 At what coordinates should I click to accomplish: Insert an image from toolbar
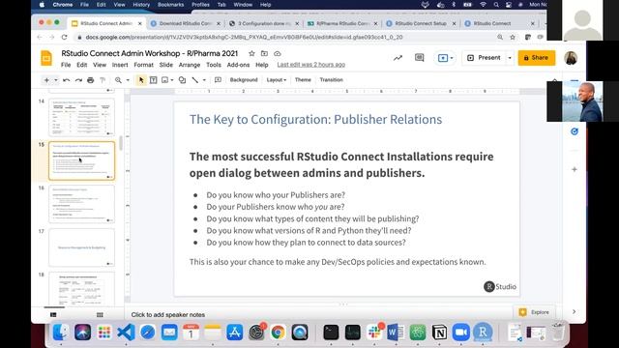(165, 80)
